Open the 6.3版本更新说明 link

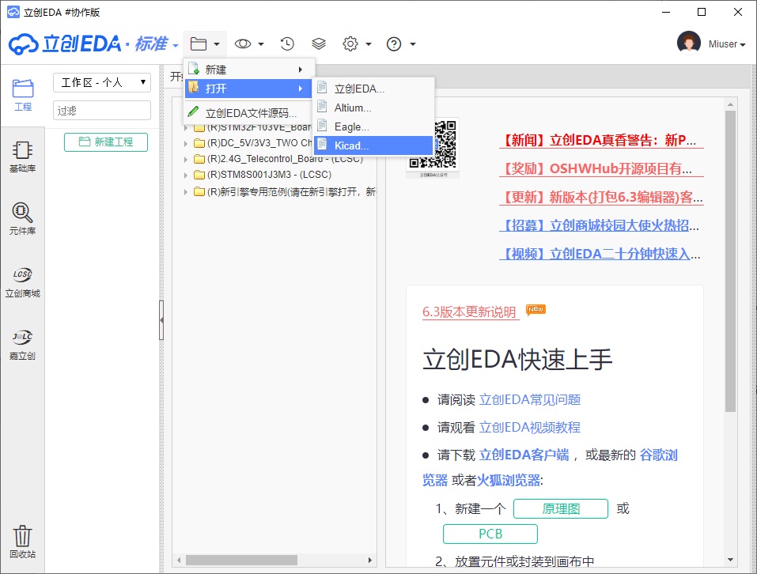pos(469,312)
